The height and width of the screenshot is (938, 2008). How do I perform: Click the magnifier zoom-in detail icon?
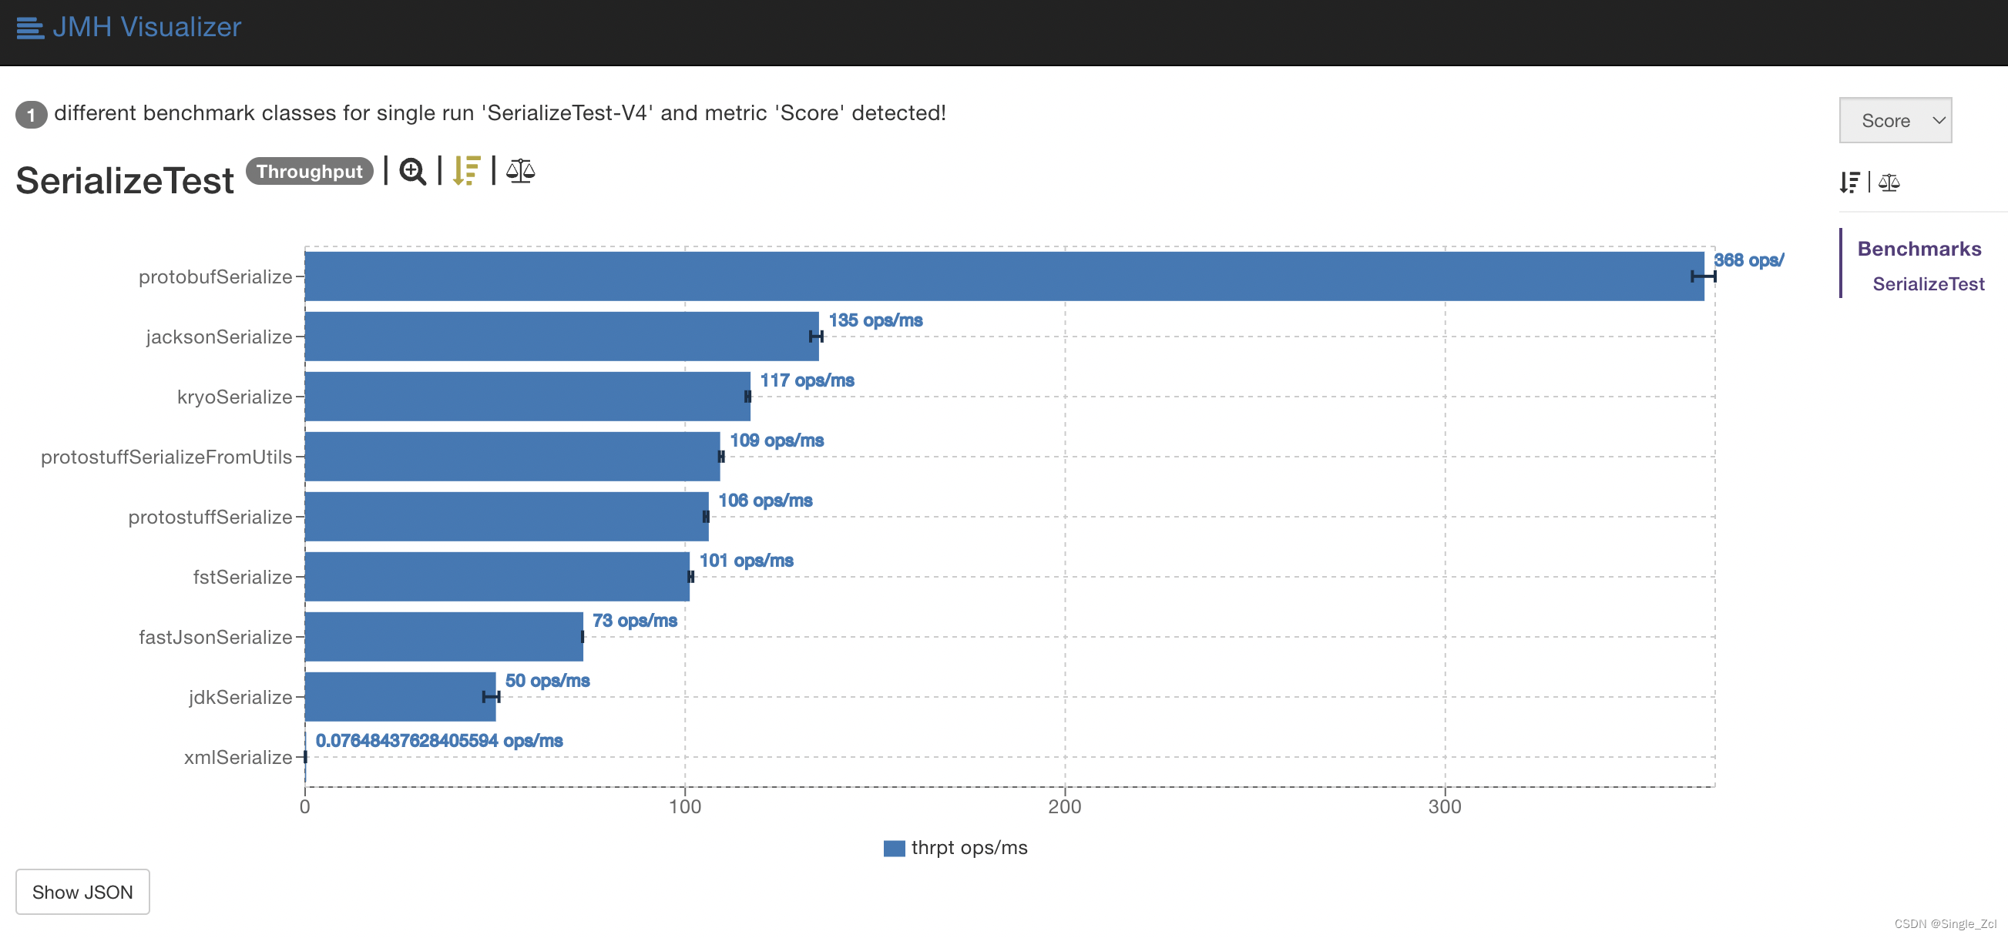coord(412,172)
